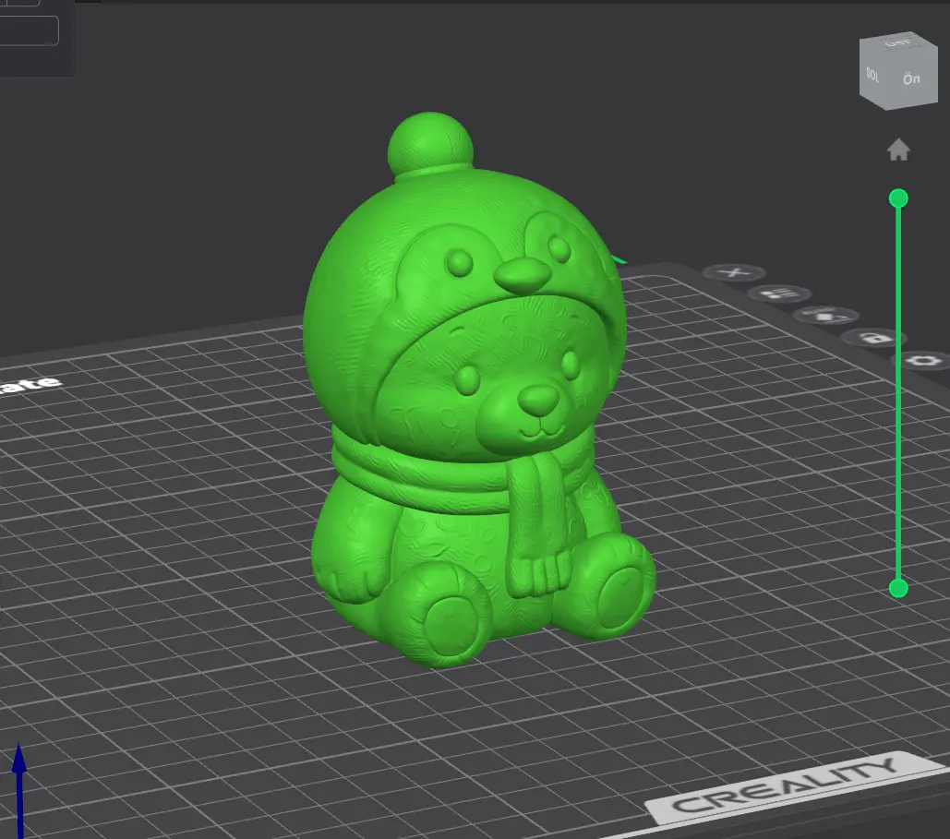Reset camera with the home view icon
950x839 pixels.
pyautogui.click(x=898, y=150)
